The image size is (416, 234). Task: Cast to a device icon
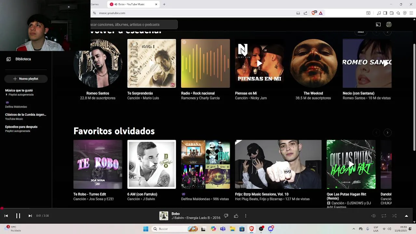378,24
